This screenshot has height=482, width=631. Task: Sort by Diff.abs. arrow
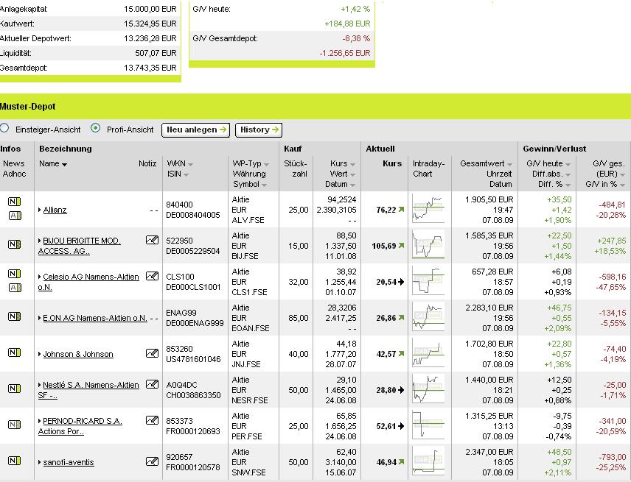pyautogui.click(x=568, y=174)
